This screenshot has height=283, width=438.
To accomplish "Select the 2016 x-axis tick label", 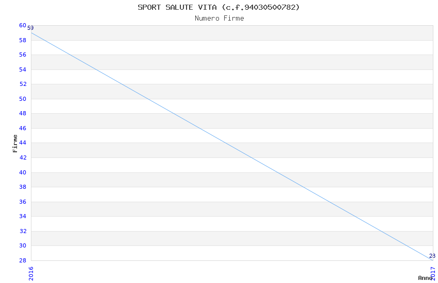I will coord(31,274).
